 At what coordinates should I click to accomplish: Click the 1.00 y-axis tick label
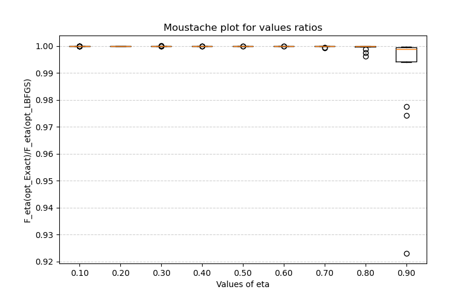[x=46, y=46]
